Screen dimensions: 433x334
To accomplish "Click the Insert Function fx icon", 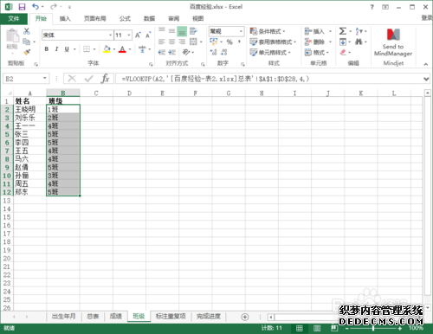I will coord(105,78).
